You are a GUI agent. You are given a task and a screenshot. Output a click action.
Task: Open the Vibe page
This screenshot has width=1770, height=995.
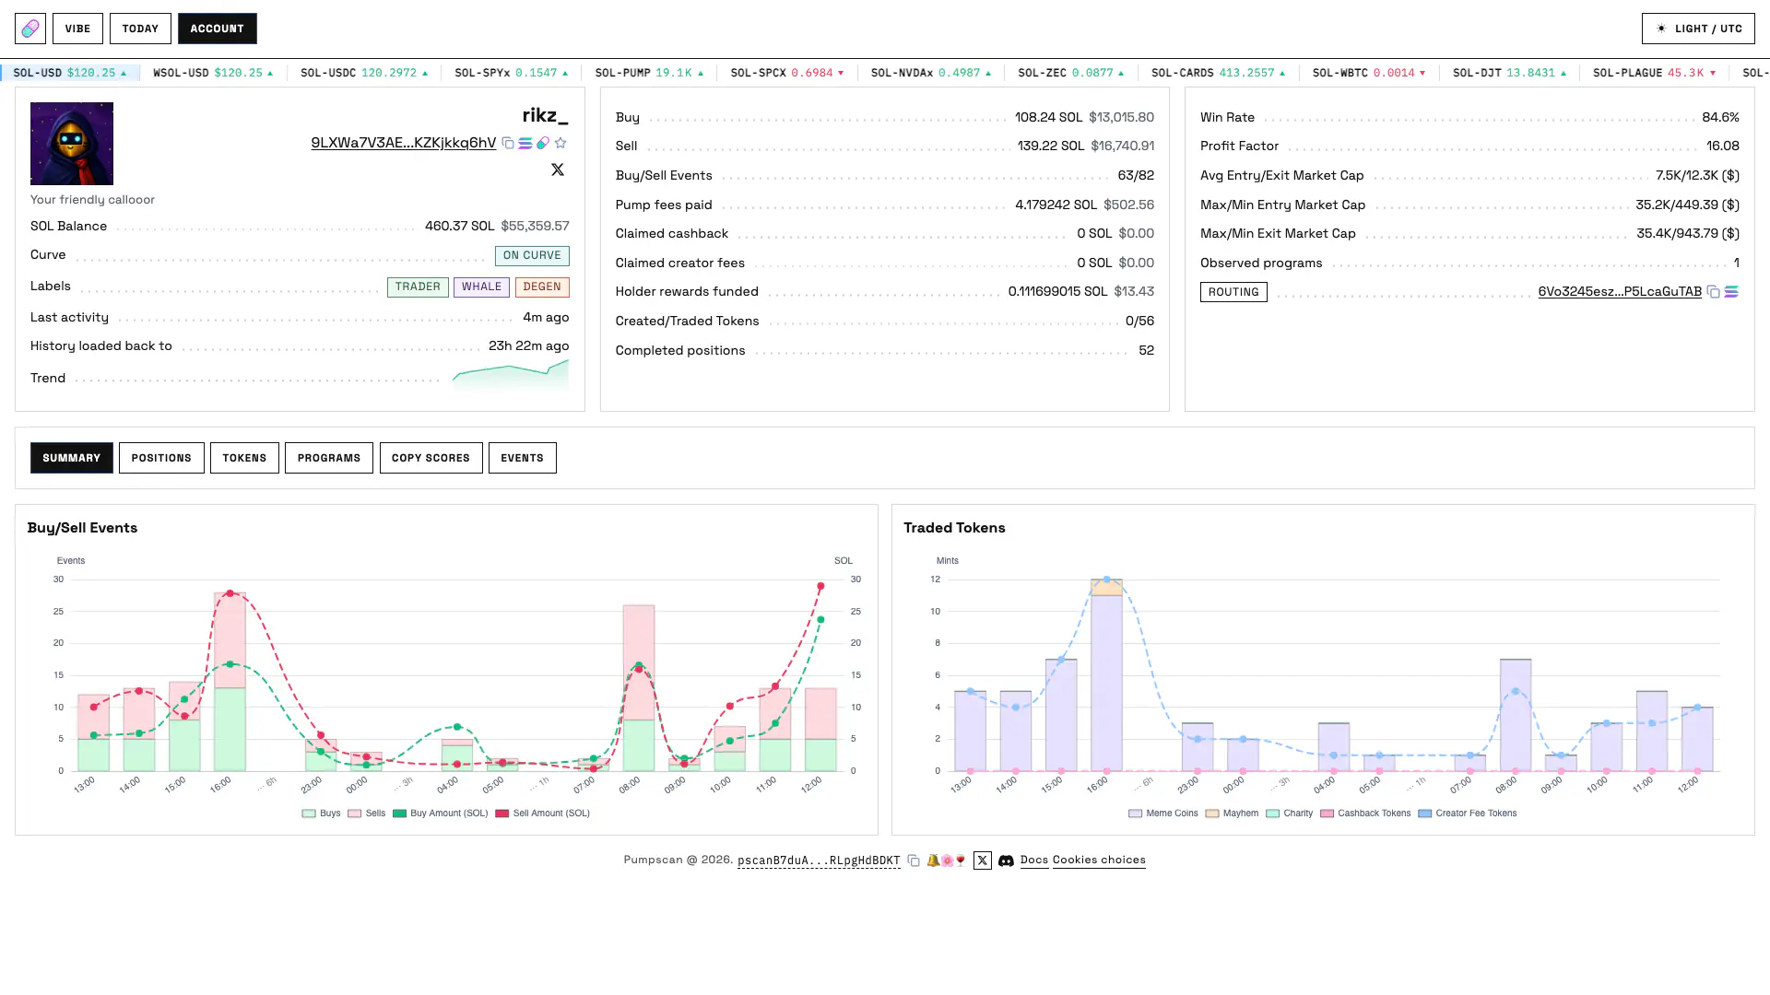77,29
